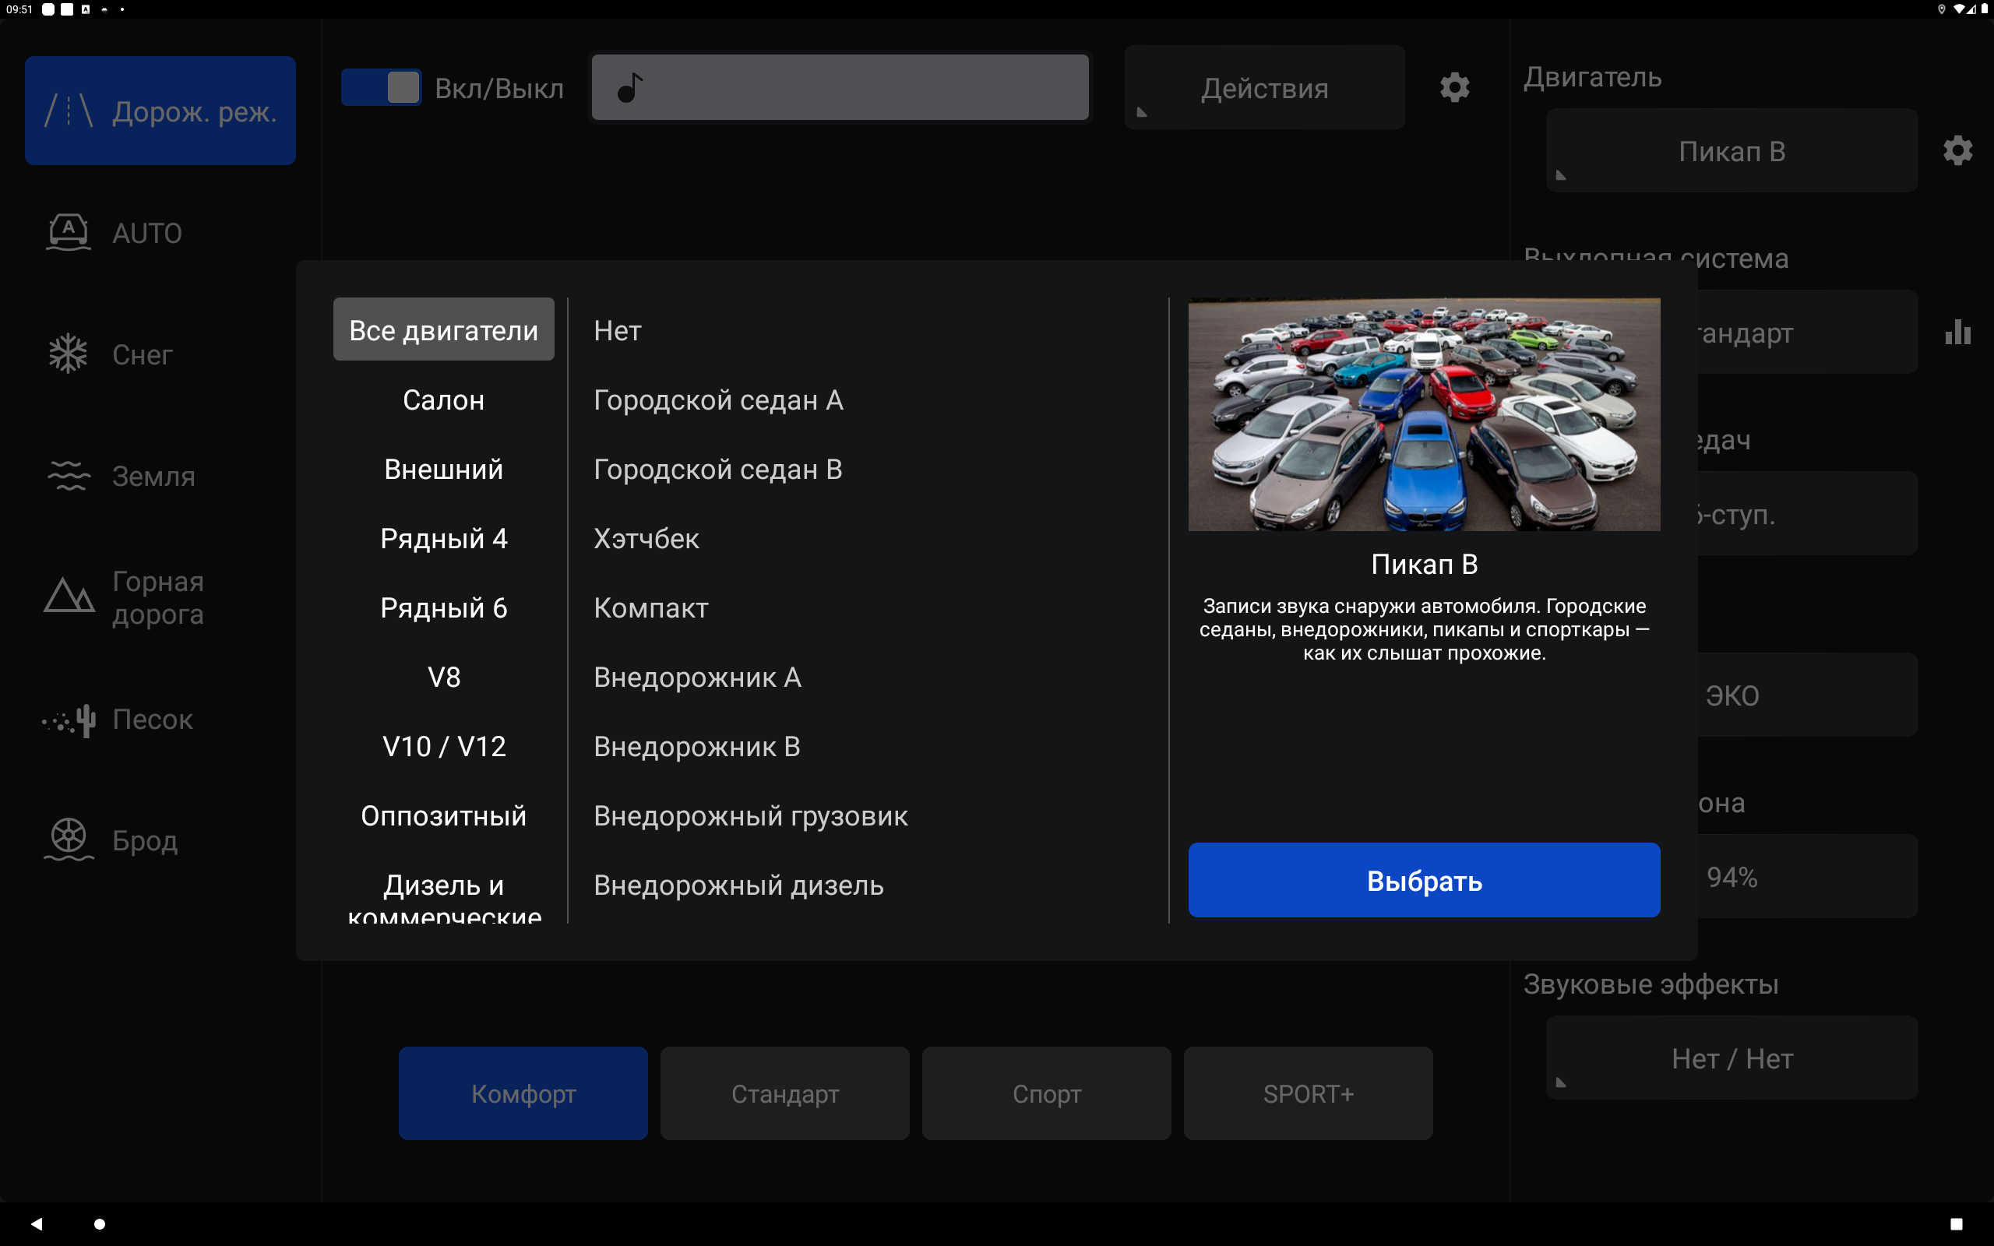Choose Внедорожный грузовик engine

(870, 815)
